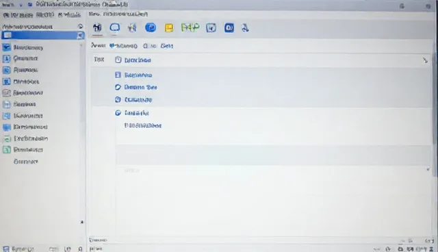Select the round solid blue toolbar icon
Viewport: 438px width, 252px height.
coord(151,27)
